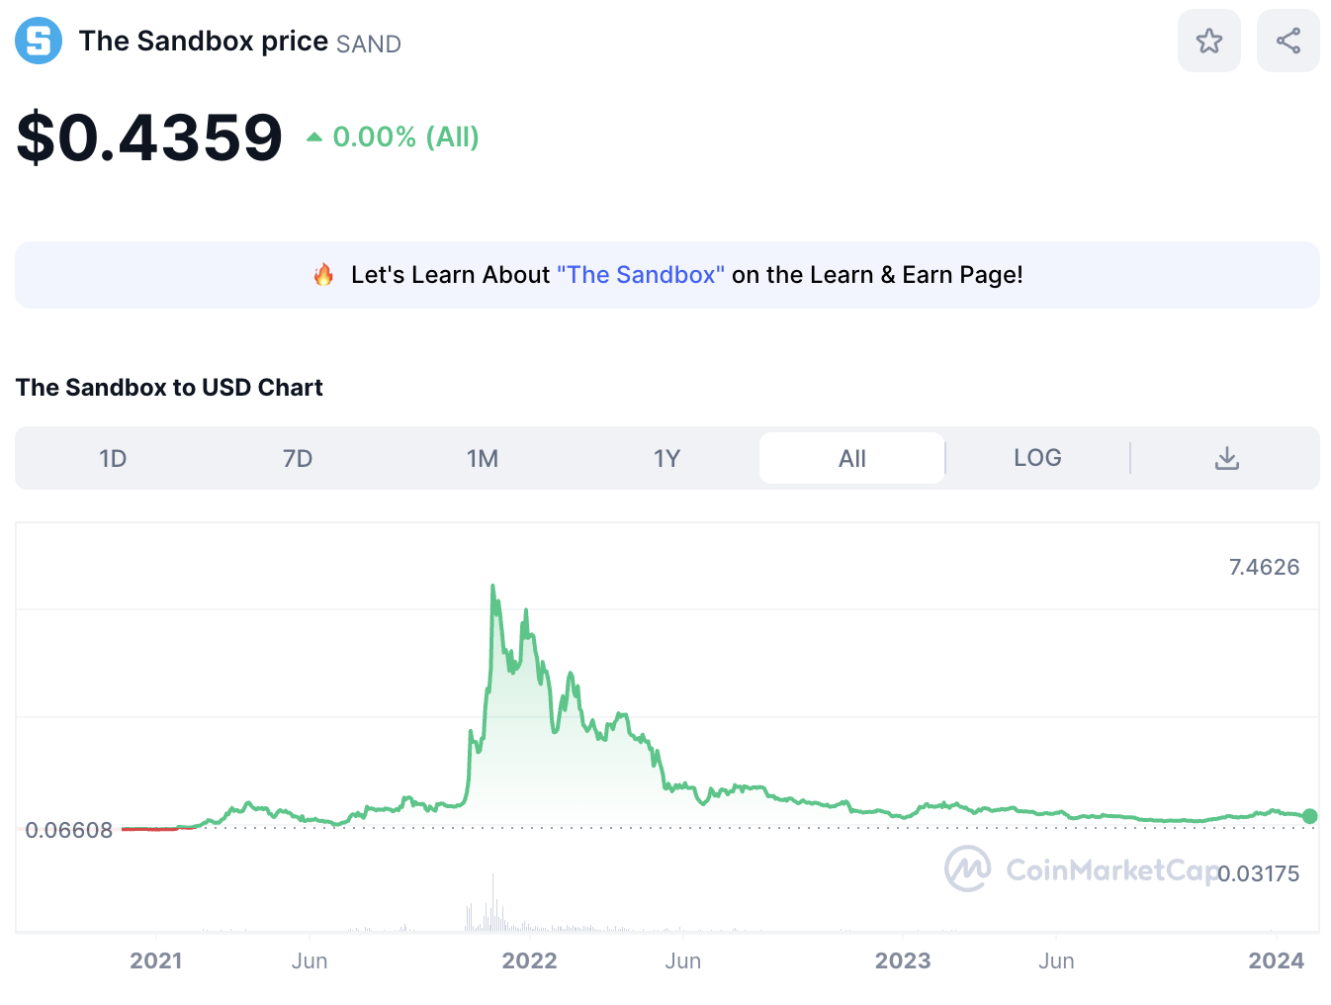Download chart data icon

coord(1226,458)
